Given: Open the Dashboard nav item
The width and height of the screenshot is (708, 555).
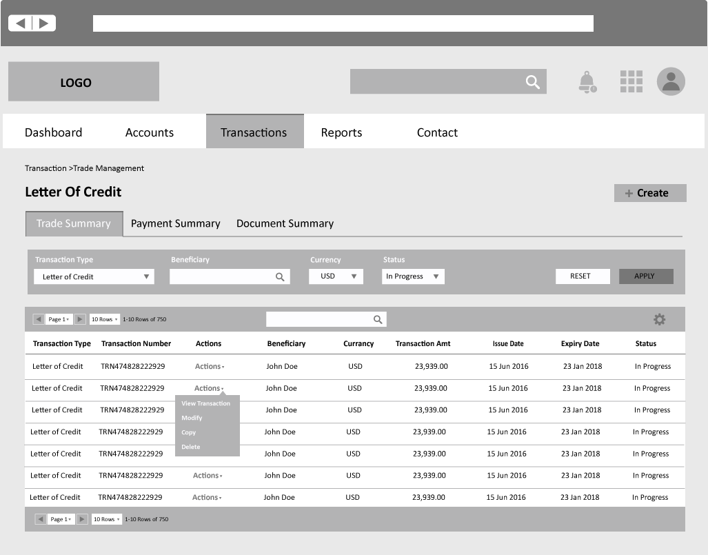Looking at the screenshot, I should (x=53, y=132).
